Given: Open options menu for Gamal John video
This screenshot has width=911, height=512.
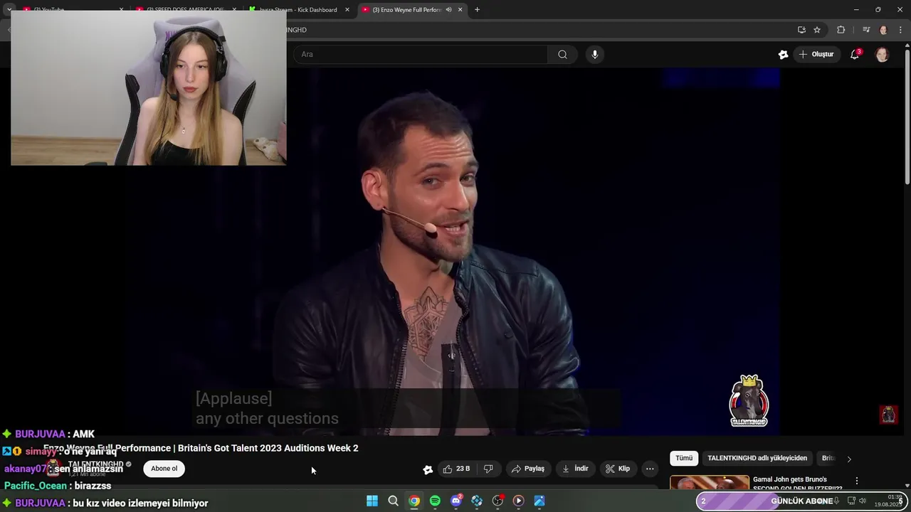Looking at the screenshot, I should [857, 481].
